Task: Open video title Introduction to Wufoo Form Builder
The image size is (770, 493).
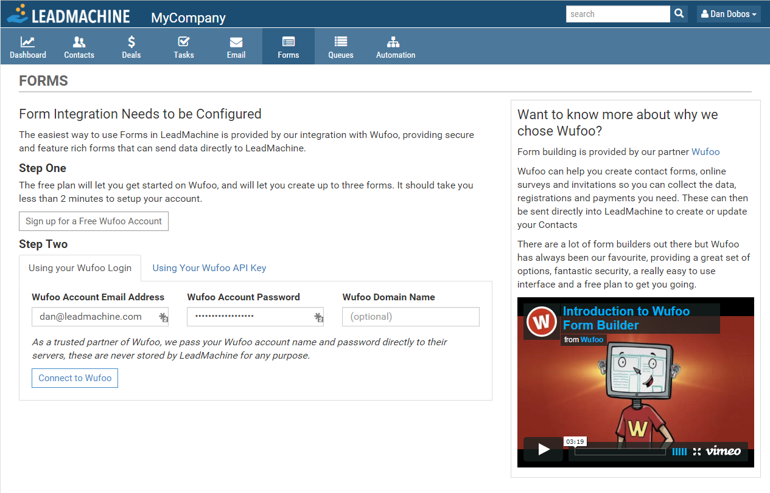Action: click(x=626, y=319)
